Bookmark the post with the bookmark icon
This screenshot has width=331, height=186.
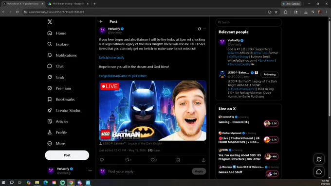178,160
